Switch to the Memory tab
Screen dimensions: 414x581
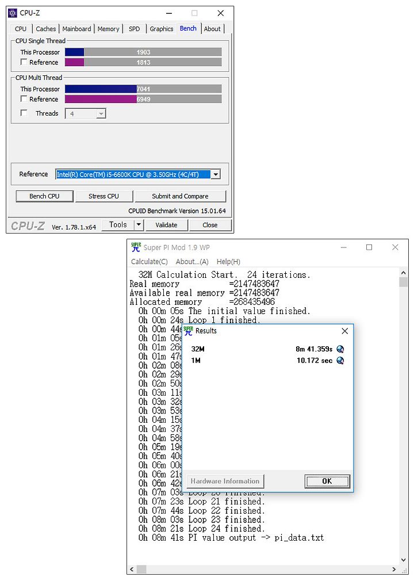coord(109,29)
